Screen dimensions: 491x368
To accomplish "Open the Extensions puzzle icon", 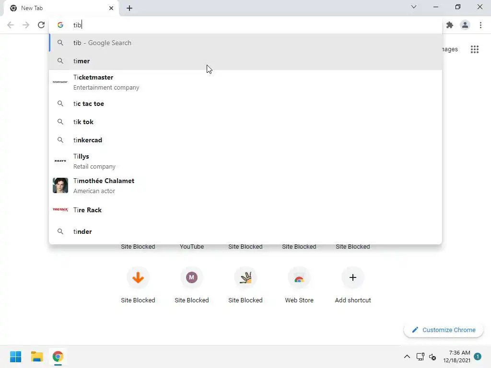I will [x=450, y=25].
